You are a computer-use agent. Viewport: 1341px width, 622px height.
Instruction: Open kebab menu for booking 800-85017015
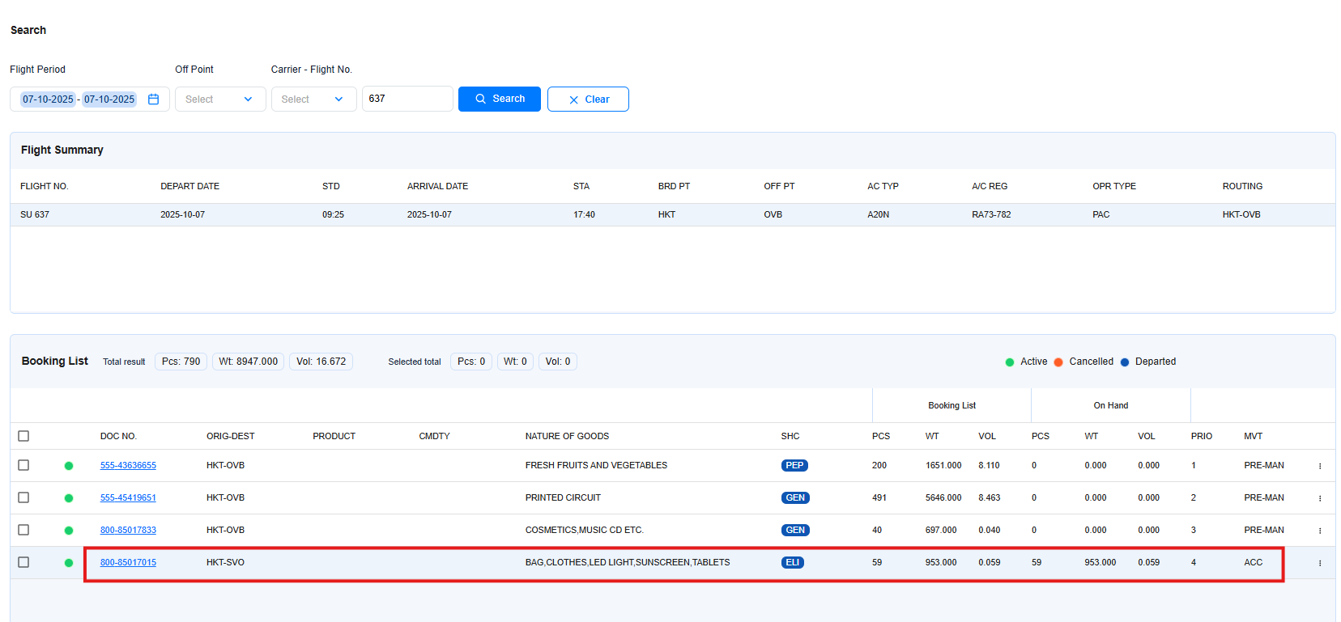(1319, 563)
